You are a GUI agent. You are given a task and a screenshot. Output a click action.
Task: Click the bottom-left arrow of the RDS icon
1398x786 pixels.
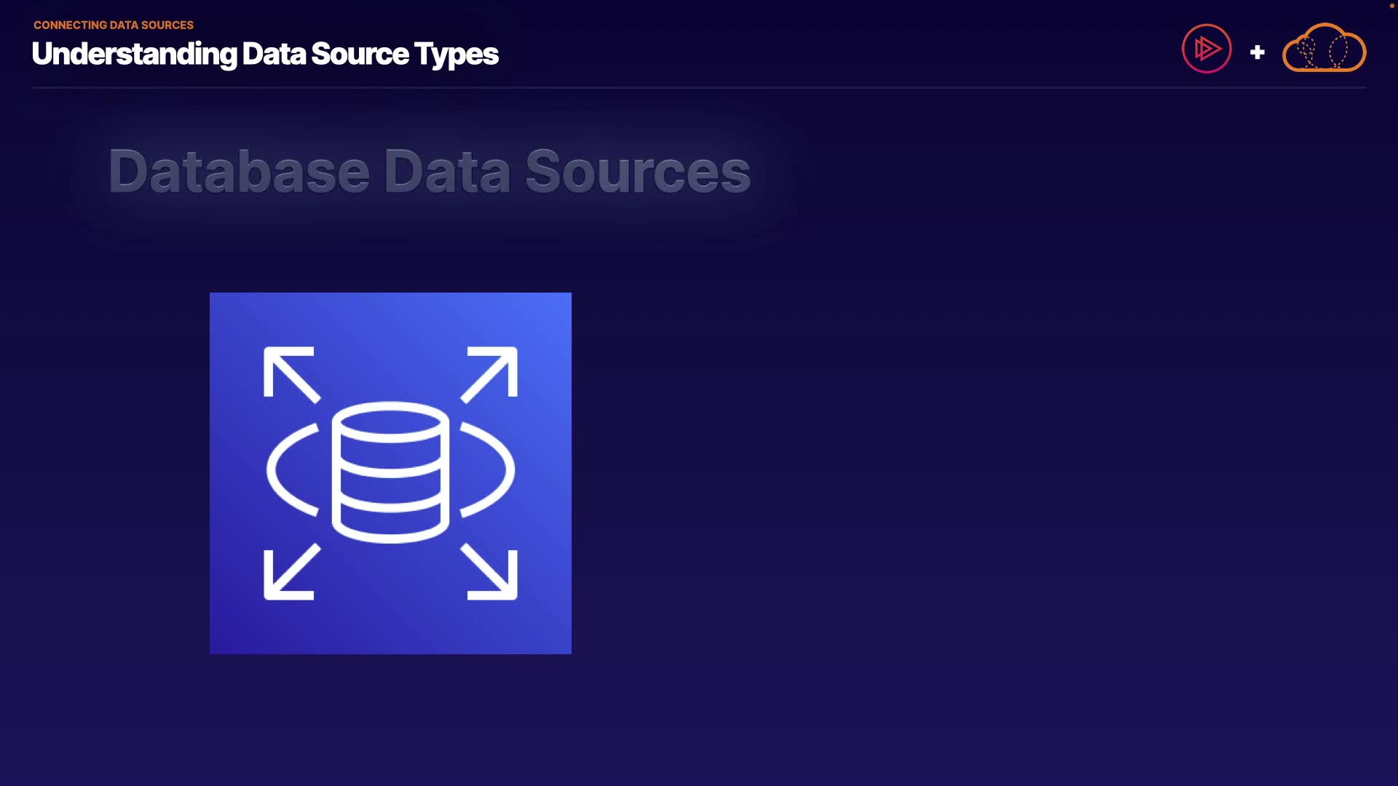click(x=291, y=573)
